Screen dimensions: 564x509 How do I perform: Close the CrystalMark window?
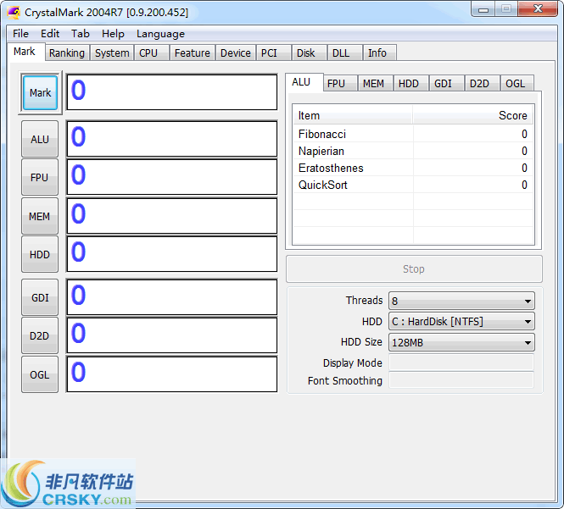538,9
